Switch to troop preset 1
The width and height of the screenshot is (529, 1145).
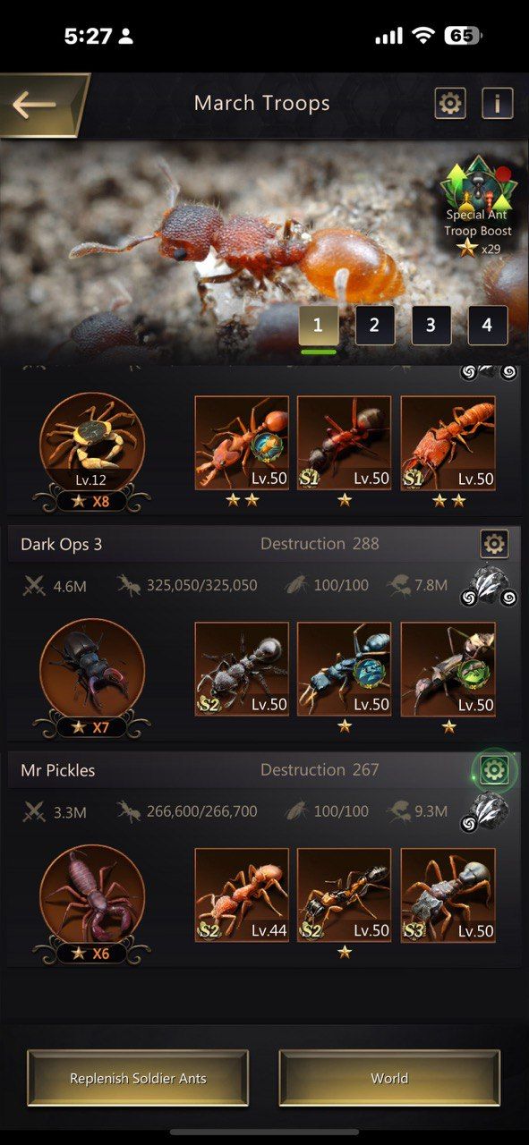[319, 326]
